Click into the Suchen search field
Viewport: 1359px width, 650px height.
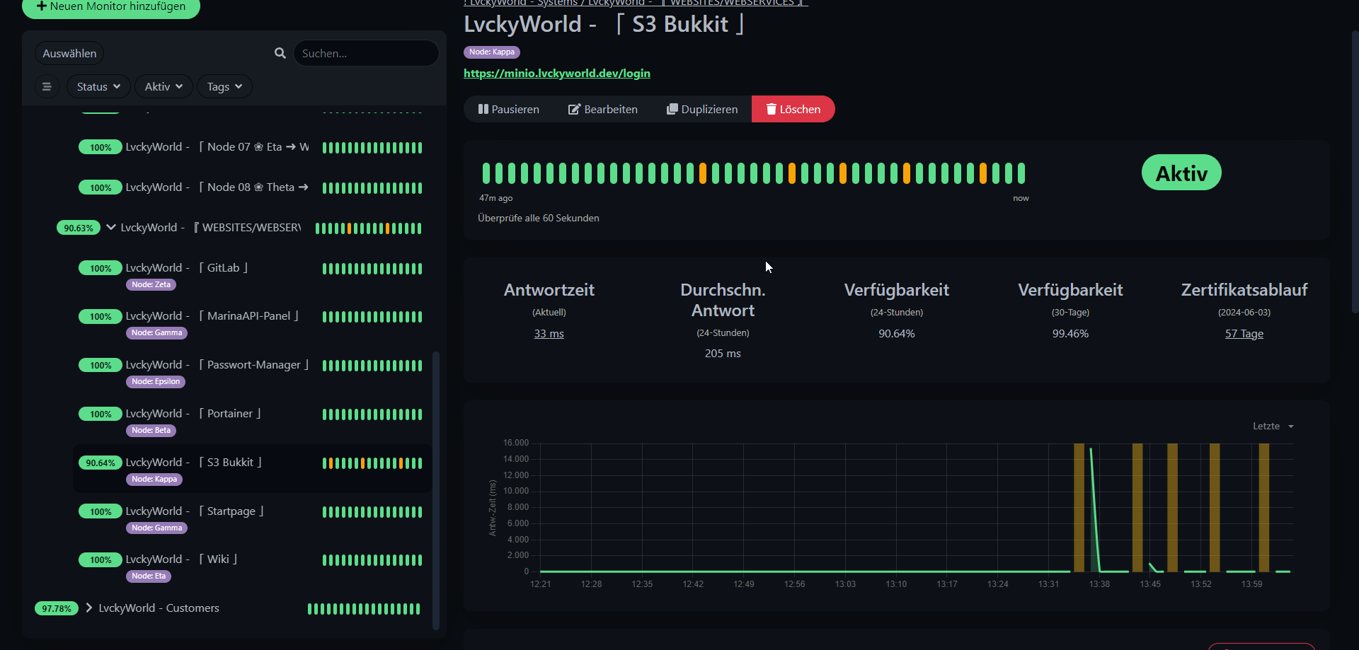366,53
